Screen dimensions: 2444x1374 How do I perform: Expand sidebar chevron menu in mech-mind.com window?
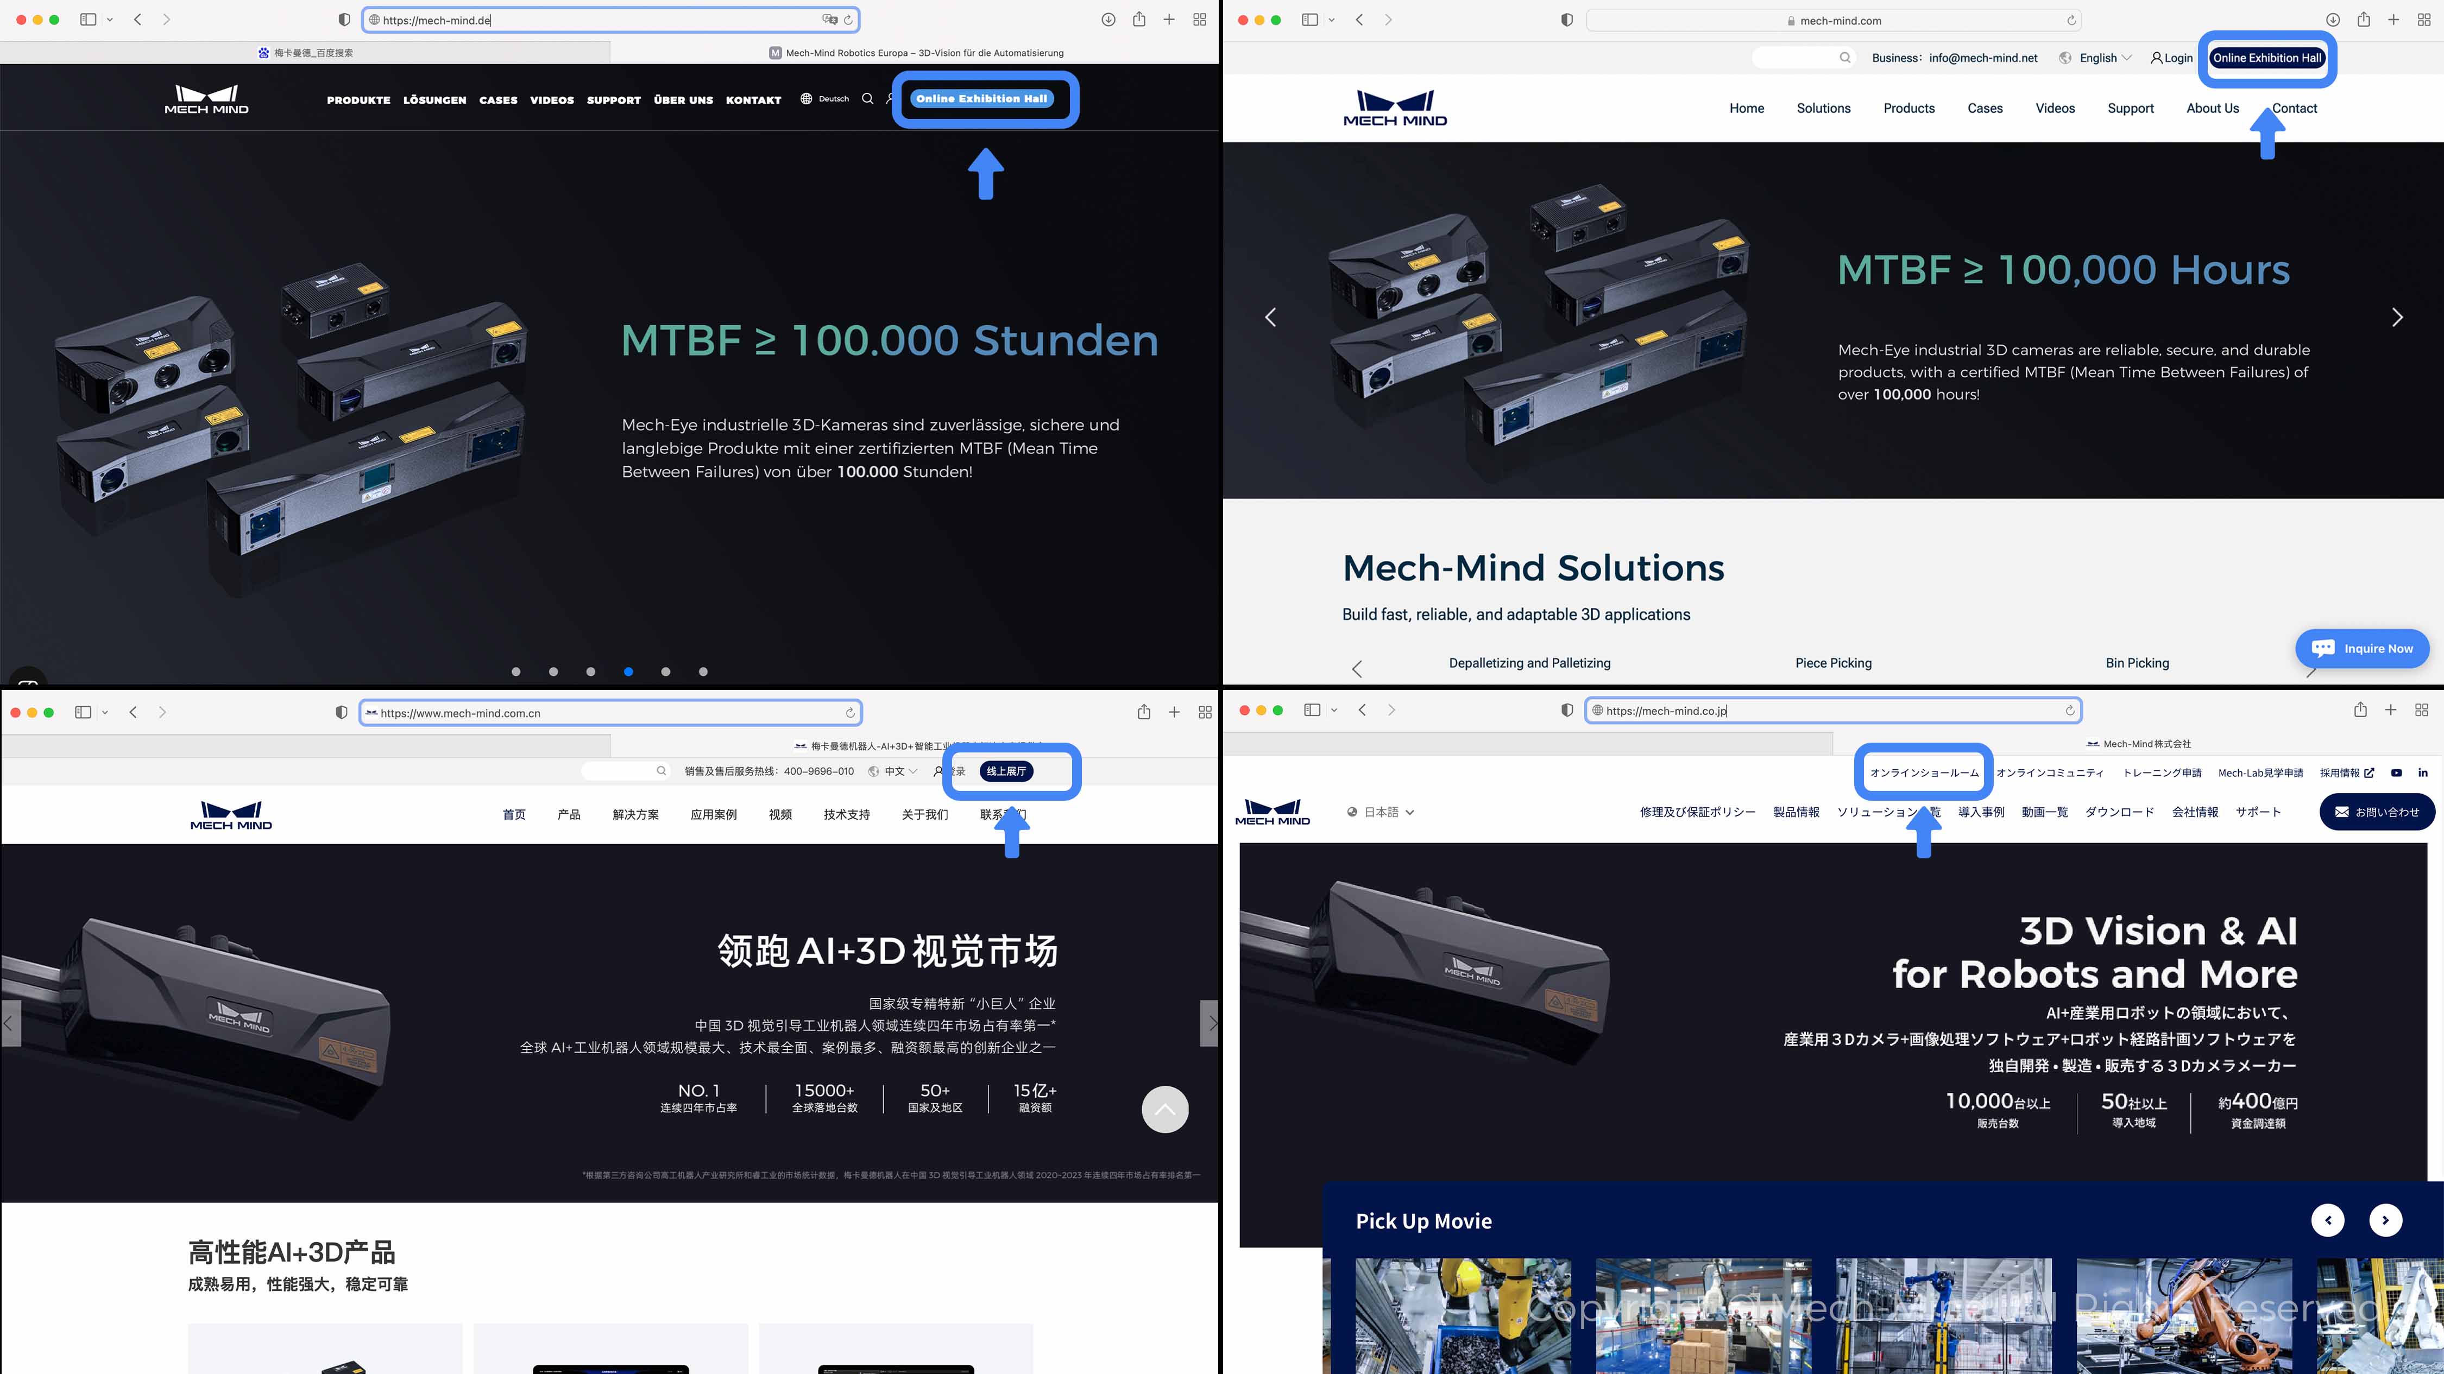[x=1332, y=20]
